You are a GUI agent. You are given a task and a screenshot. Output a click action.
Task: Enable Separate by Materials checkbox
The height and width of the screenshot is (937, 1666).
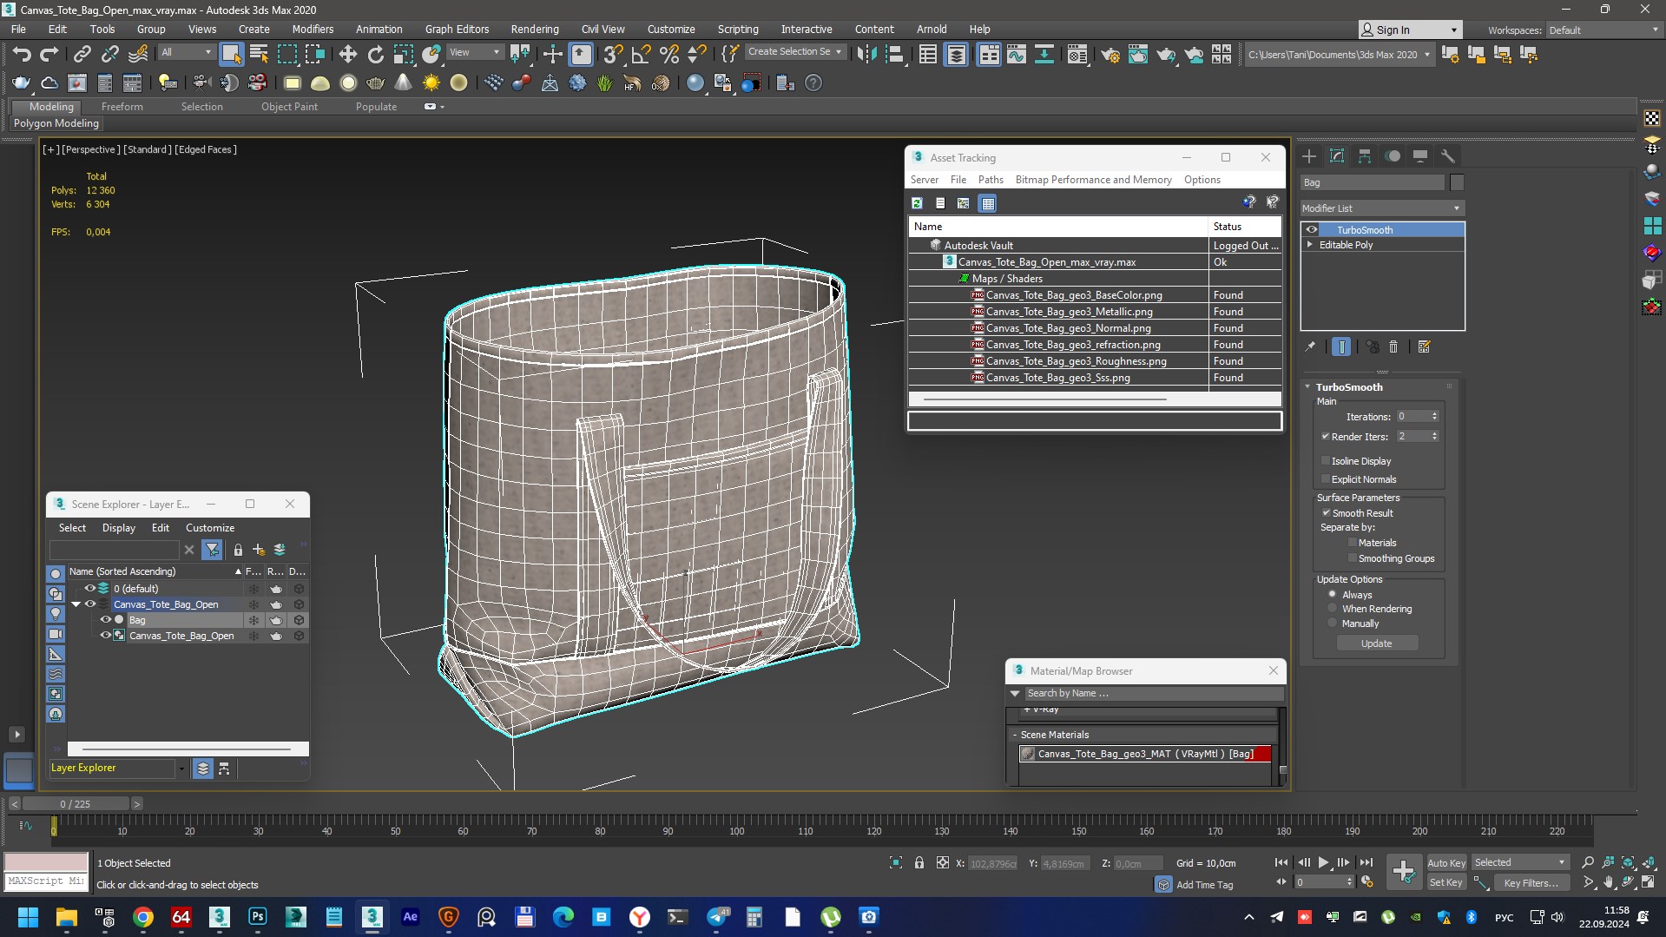tap(1352, 543)
